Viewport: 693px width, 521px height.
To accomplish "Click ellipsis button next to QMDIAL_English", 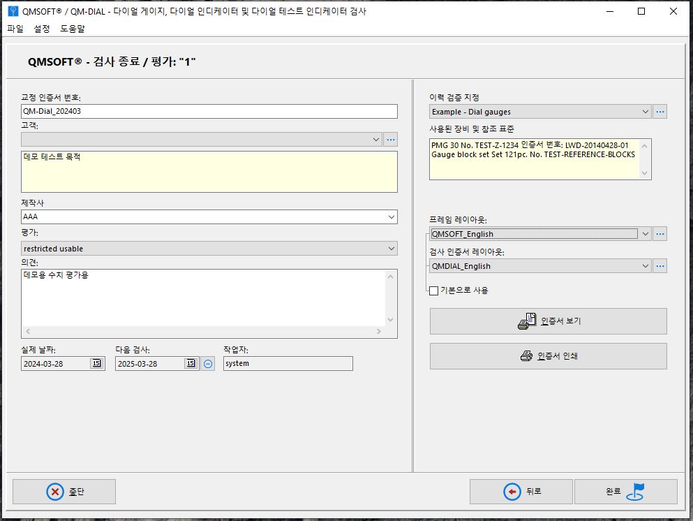I will [x=660, y=266].
